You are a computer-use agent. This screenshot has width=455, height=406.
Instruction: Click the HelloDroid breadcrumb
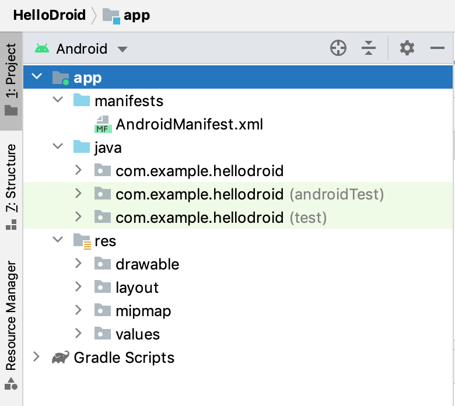tap(50, 15)
